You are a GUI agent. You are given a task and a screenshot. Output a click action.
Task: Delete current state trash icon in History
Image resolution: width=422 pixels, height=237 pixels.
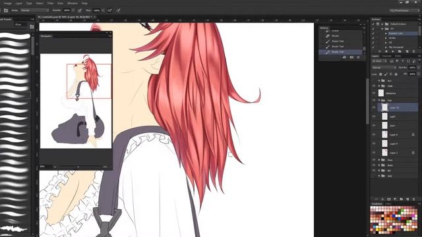coord(358,57)
